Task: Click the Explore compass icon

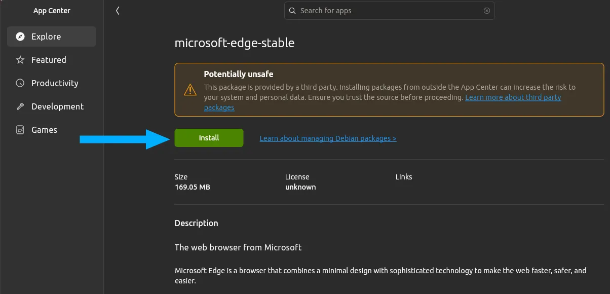Action: tap(20, 36)
